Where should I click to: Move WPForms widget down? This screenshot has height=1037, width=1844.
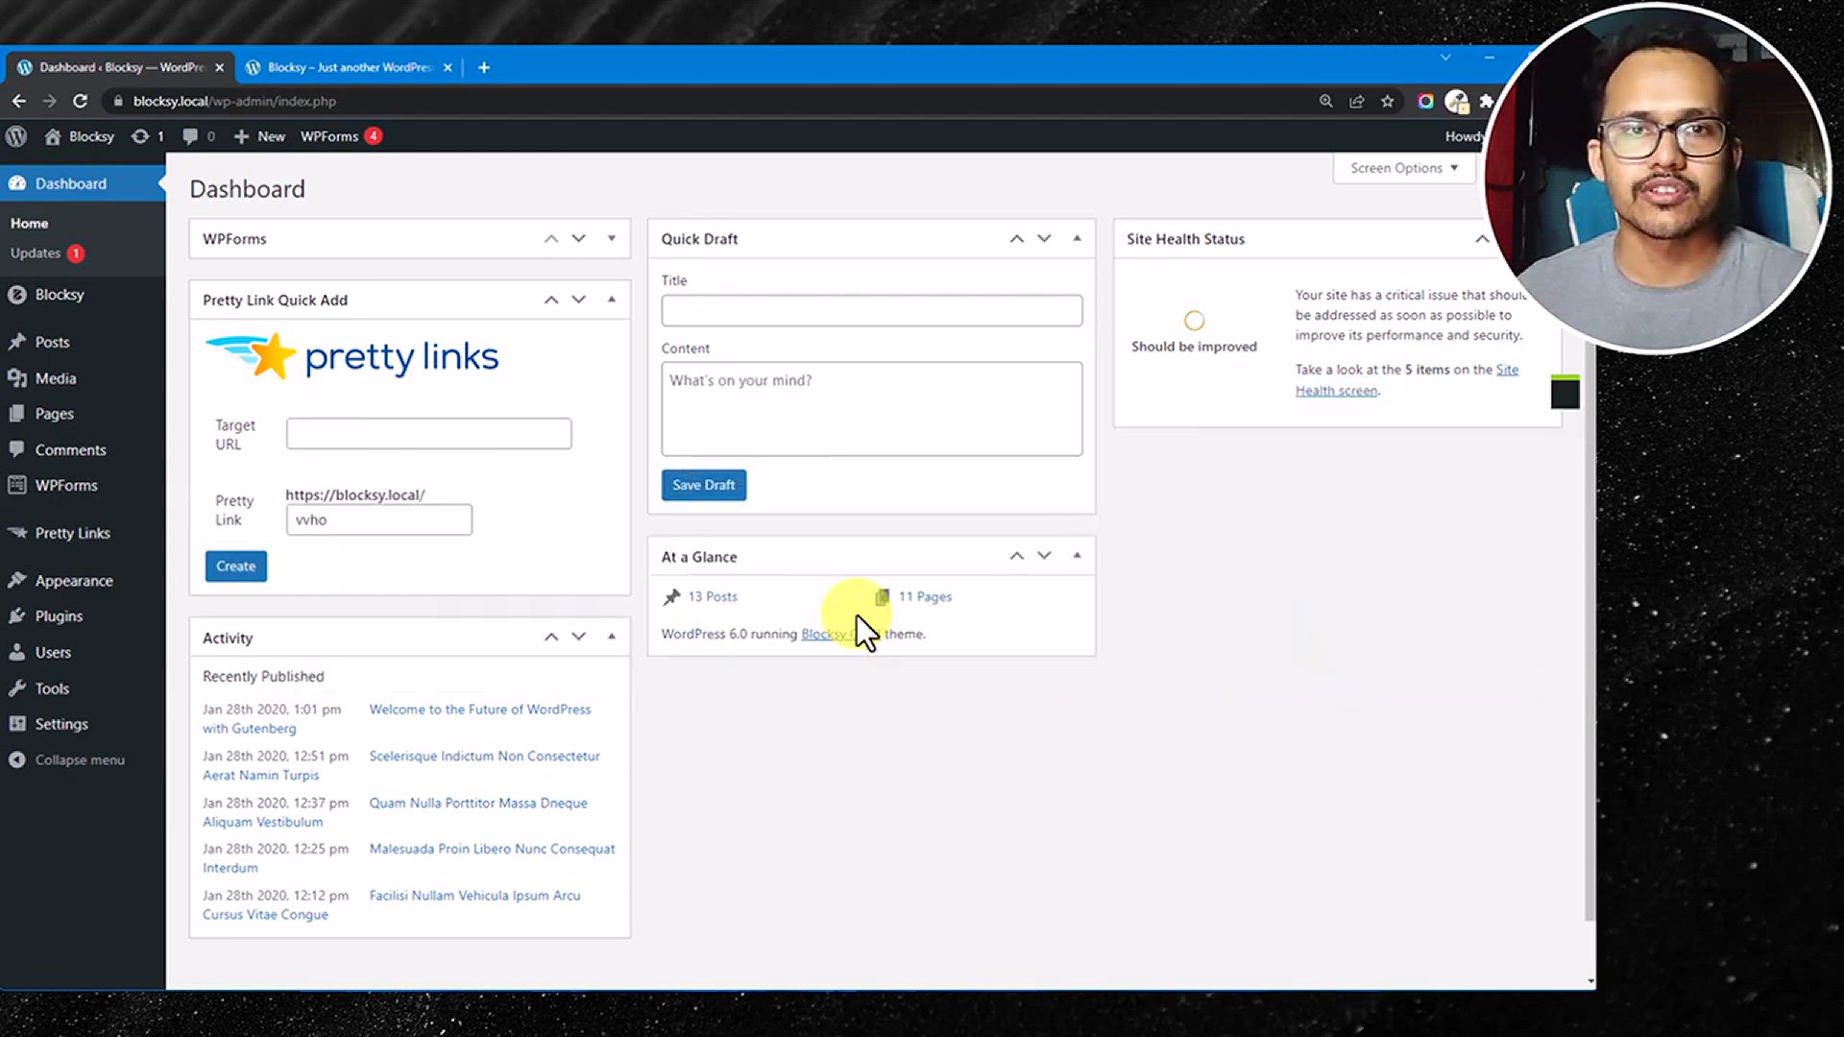click(578, 238)
